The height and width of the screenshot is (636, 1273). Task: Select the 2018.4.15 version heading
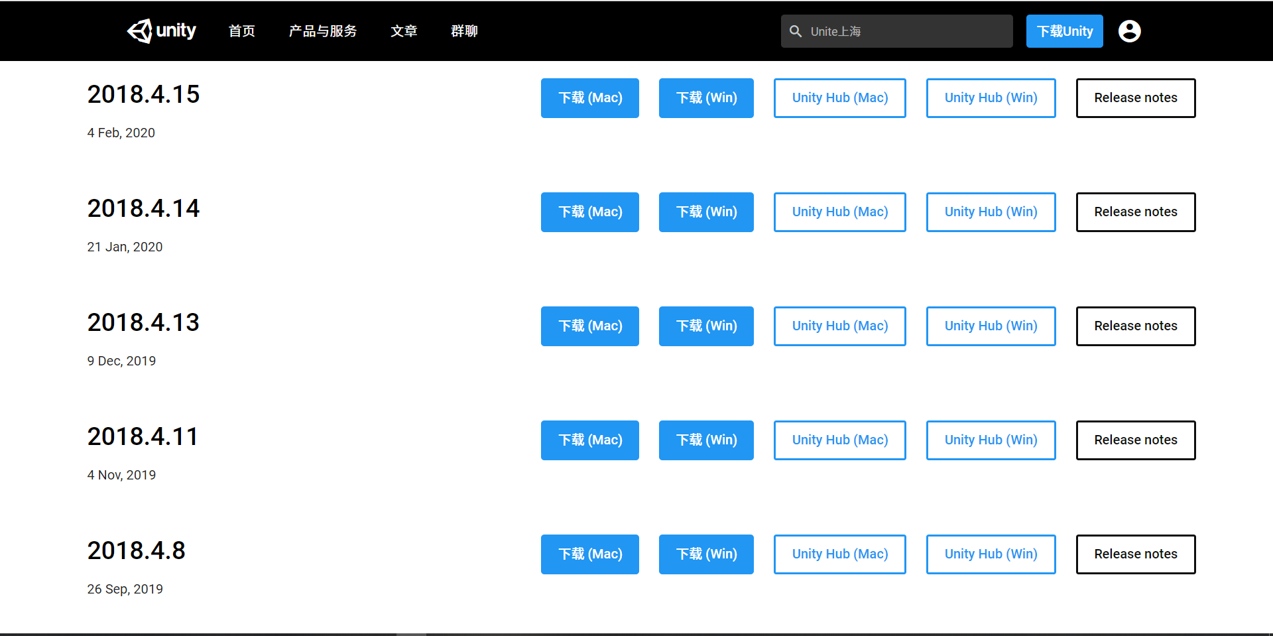[143, 94]
